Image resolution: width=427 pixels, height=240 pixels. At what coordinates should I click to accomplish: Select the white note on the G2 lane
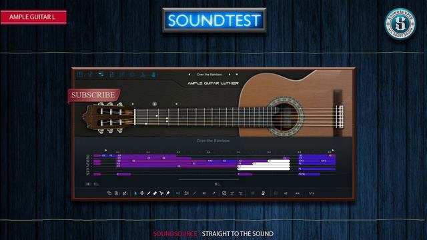click(x=279, y=161)
